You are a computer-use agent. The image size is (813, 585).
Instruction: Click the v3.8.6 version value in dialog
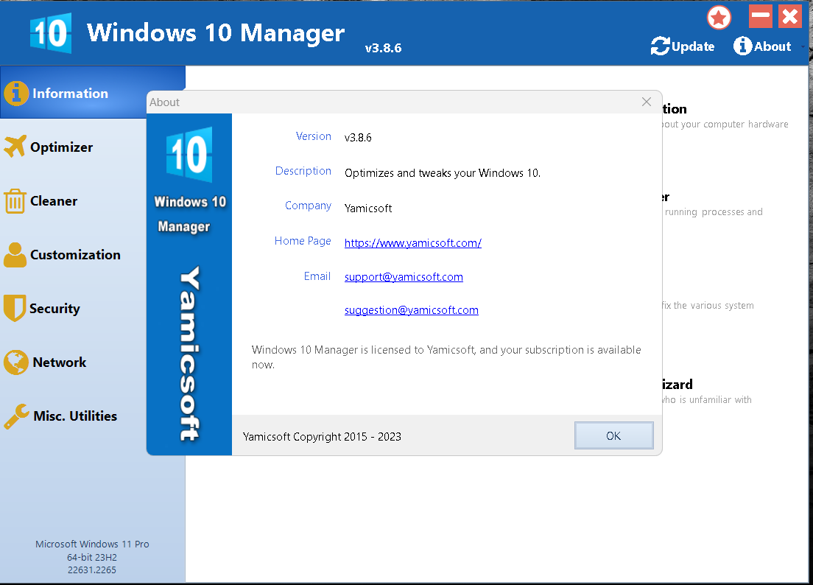[x=358, y=138]
